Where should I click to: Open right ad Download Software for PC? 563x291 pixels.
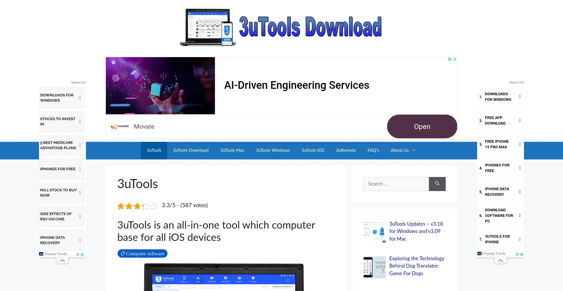click(500, 215)
